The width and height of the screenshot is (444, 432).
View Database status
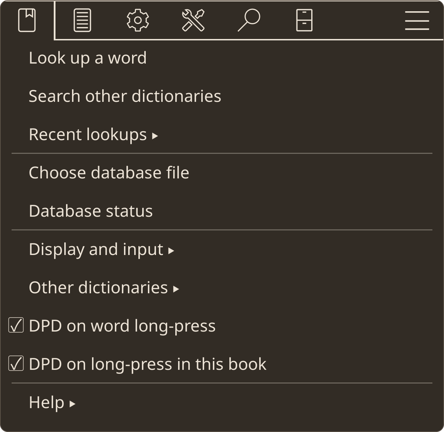[222, 211]
